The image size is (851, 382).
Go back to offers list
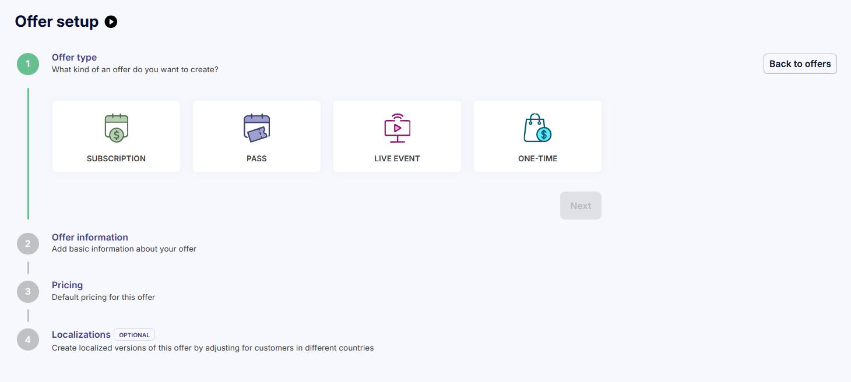800,64
